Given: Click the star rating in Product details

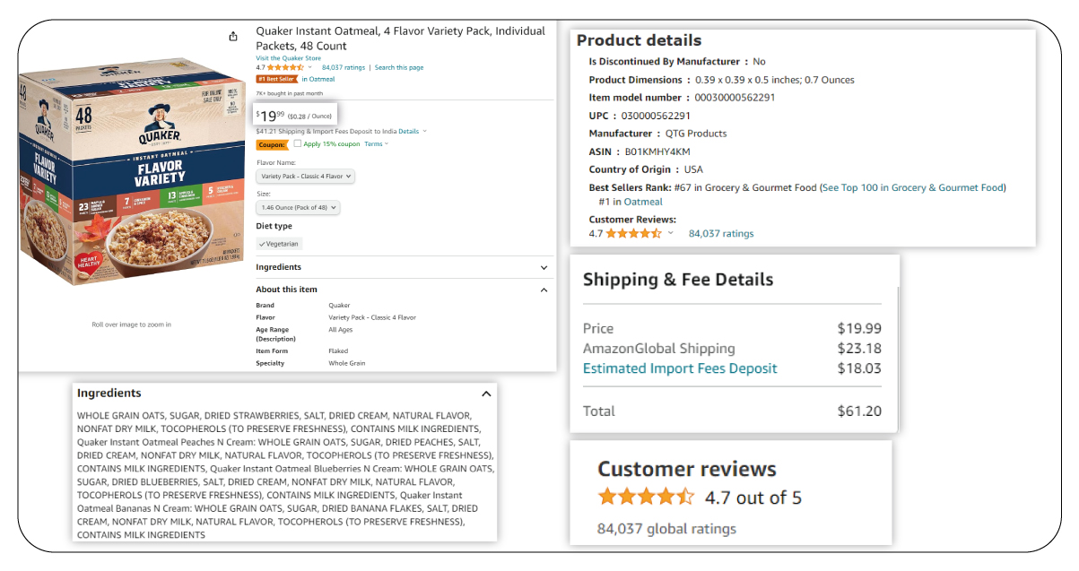Looking at the screenshot, I should click(x=634, y=233).
